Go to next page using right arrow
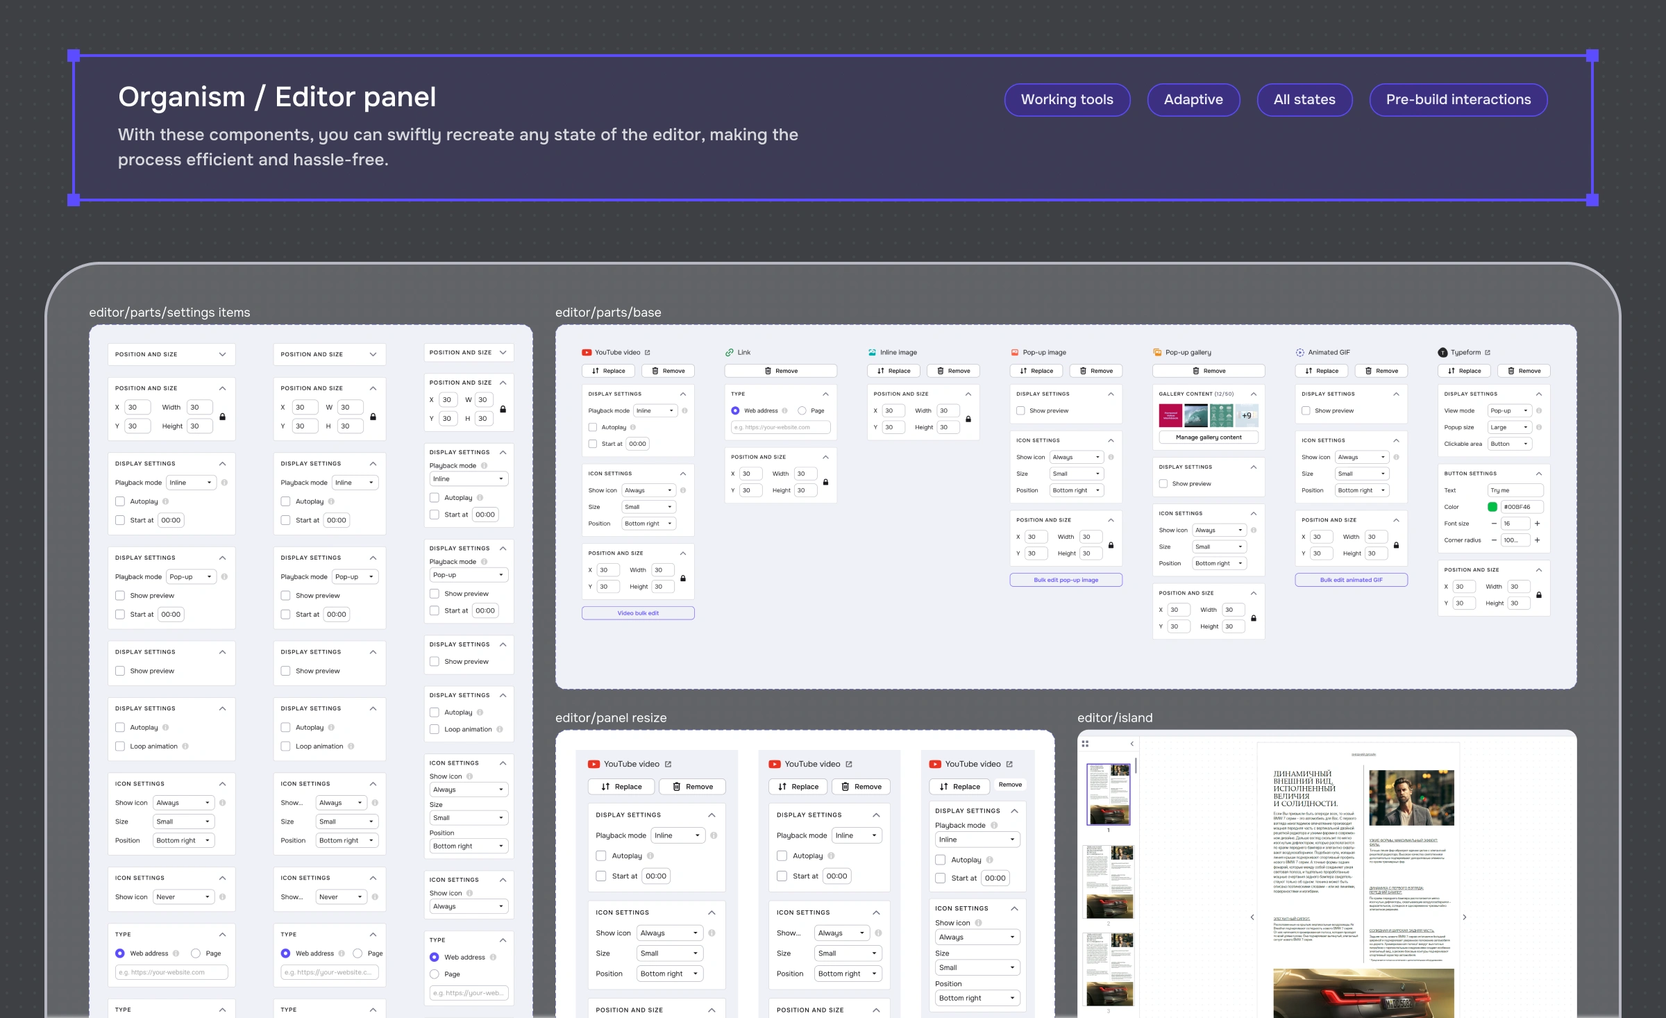The height and width of the screenshot is (1018, 1666). [1464, 917]
